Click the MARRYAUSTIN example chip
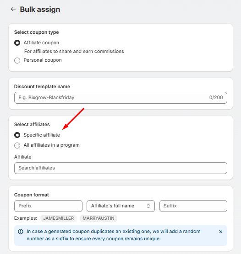The width and height of the screenshot is (241, 254). (99, 218)
